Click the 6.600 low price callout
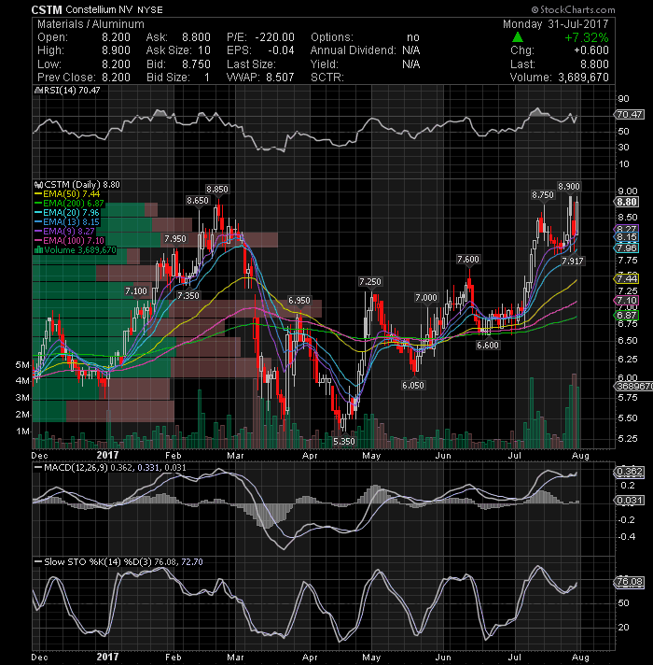Image resolution: width=653 pixels, height=665 pixels. coord(488,346)
